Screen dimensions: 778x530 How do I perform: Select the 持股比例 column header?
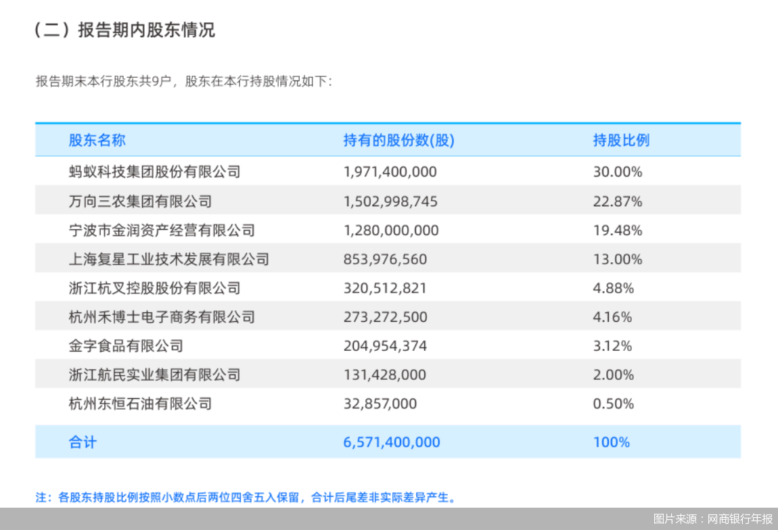[620, 141]
